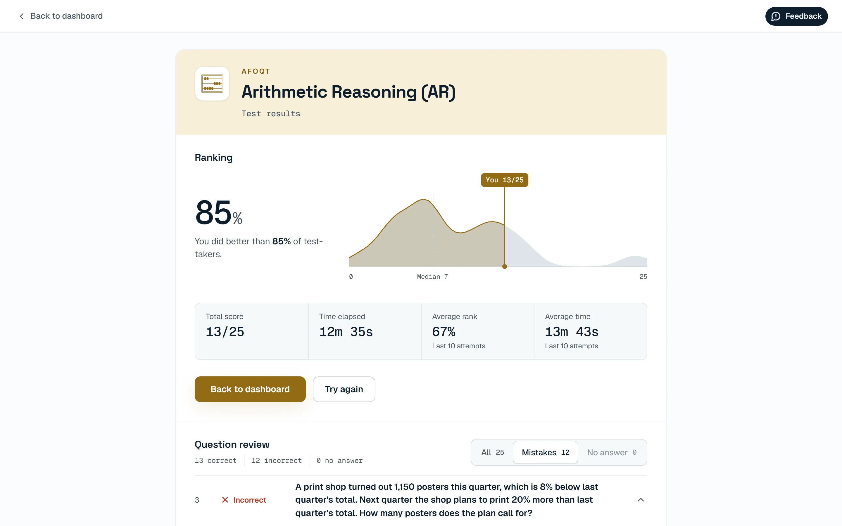Click the Arithmetic Reasoning (AR) title
The image size is (842, 526).
tap(348, 92)
